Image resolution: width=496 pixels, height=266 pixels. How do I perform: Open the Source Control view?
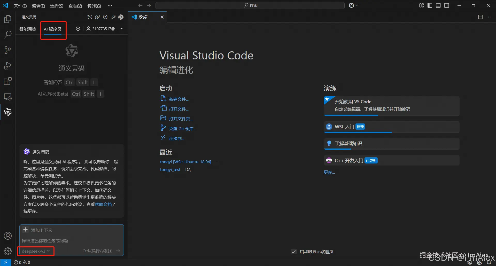coord(8,50)
